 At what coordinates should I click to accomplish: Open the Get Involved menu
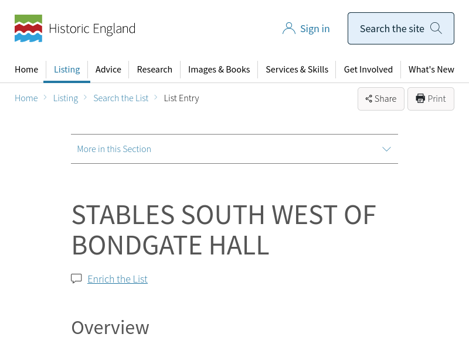[x=368, y=70]
